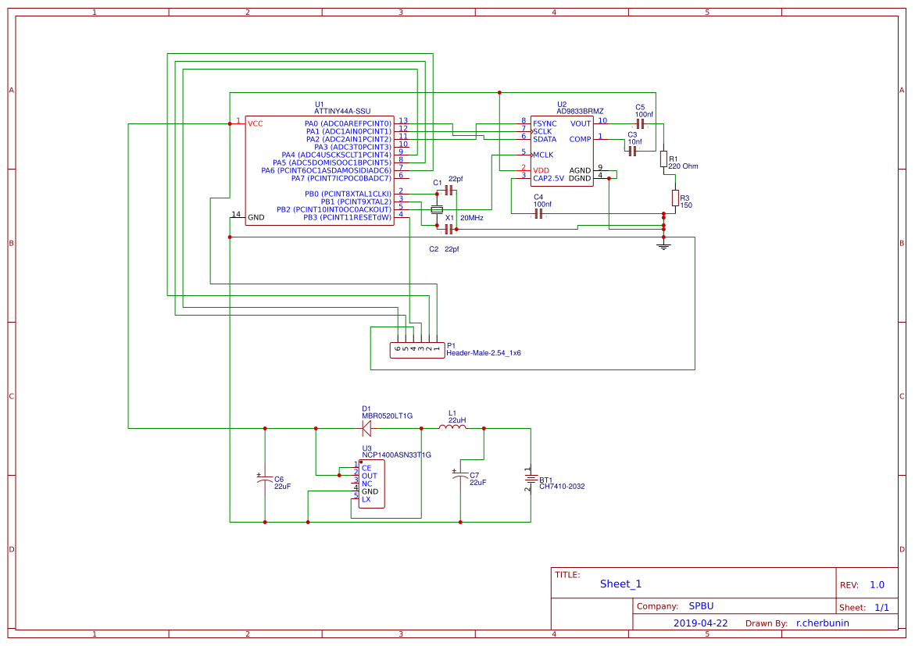Select the C7 22uF capacitor symbol

tap(459, 475)
